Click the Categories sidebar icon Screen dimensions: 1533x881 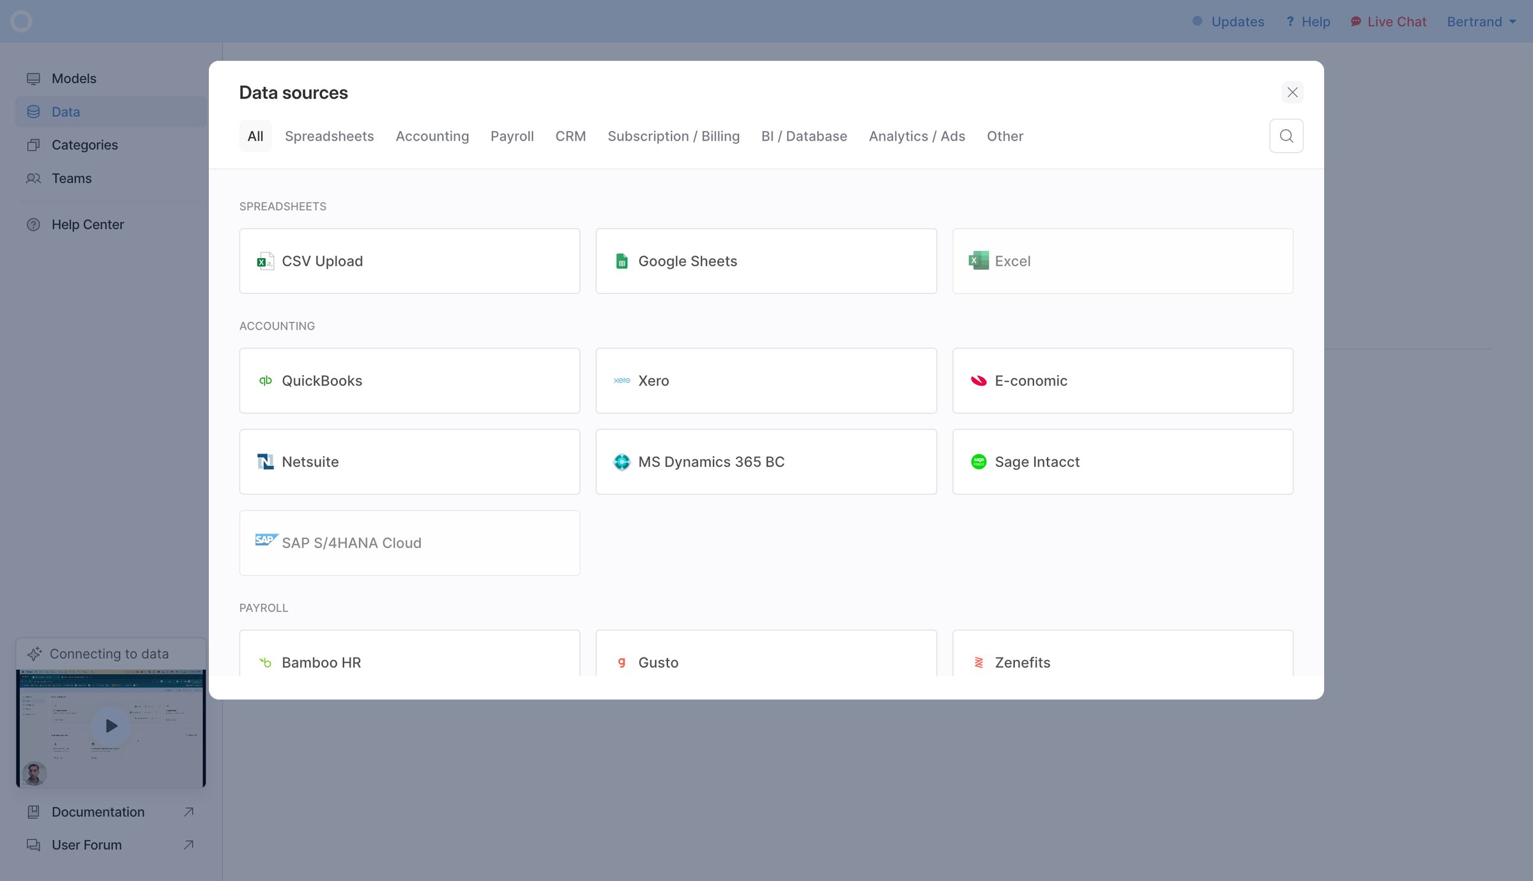[x=33, y=145]
